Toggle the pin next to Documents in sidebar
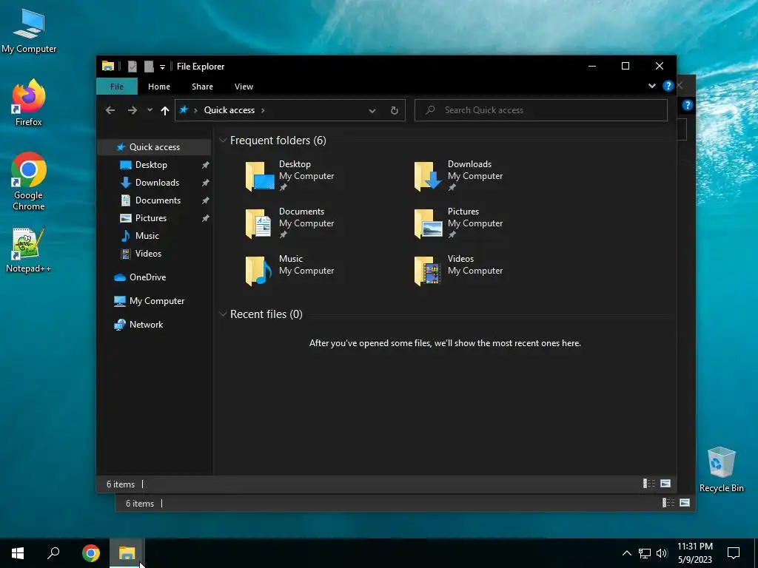758x568 pixels. (206, 200)
